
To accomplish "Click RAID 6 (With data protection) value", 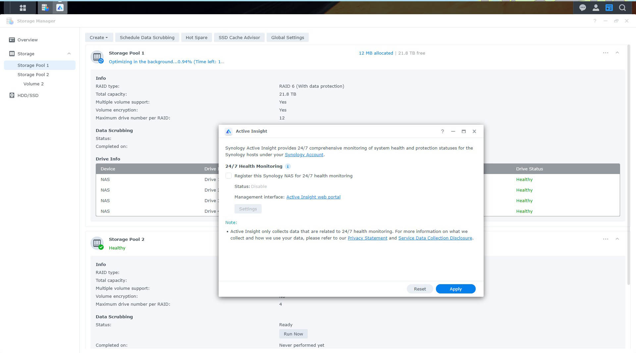I will pos(311,86).
